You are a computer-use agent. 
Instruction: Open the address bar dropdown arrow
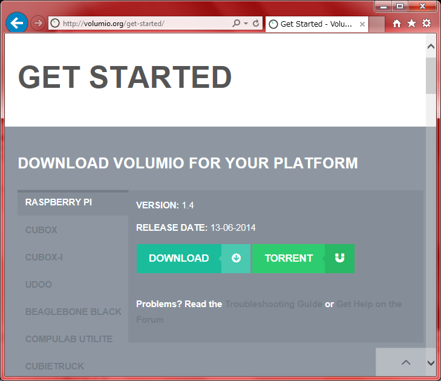[246, 24]
